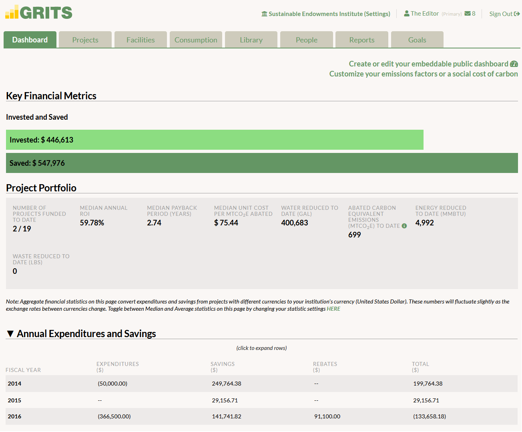Follow the HERE link for statistic settings
Screen dimensions: 522x432
point(333,309)
